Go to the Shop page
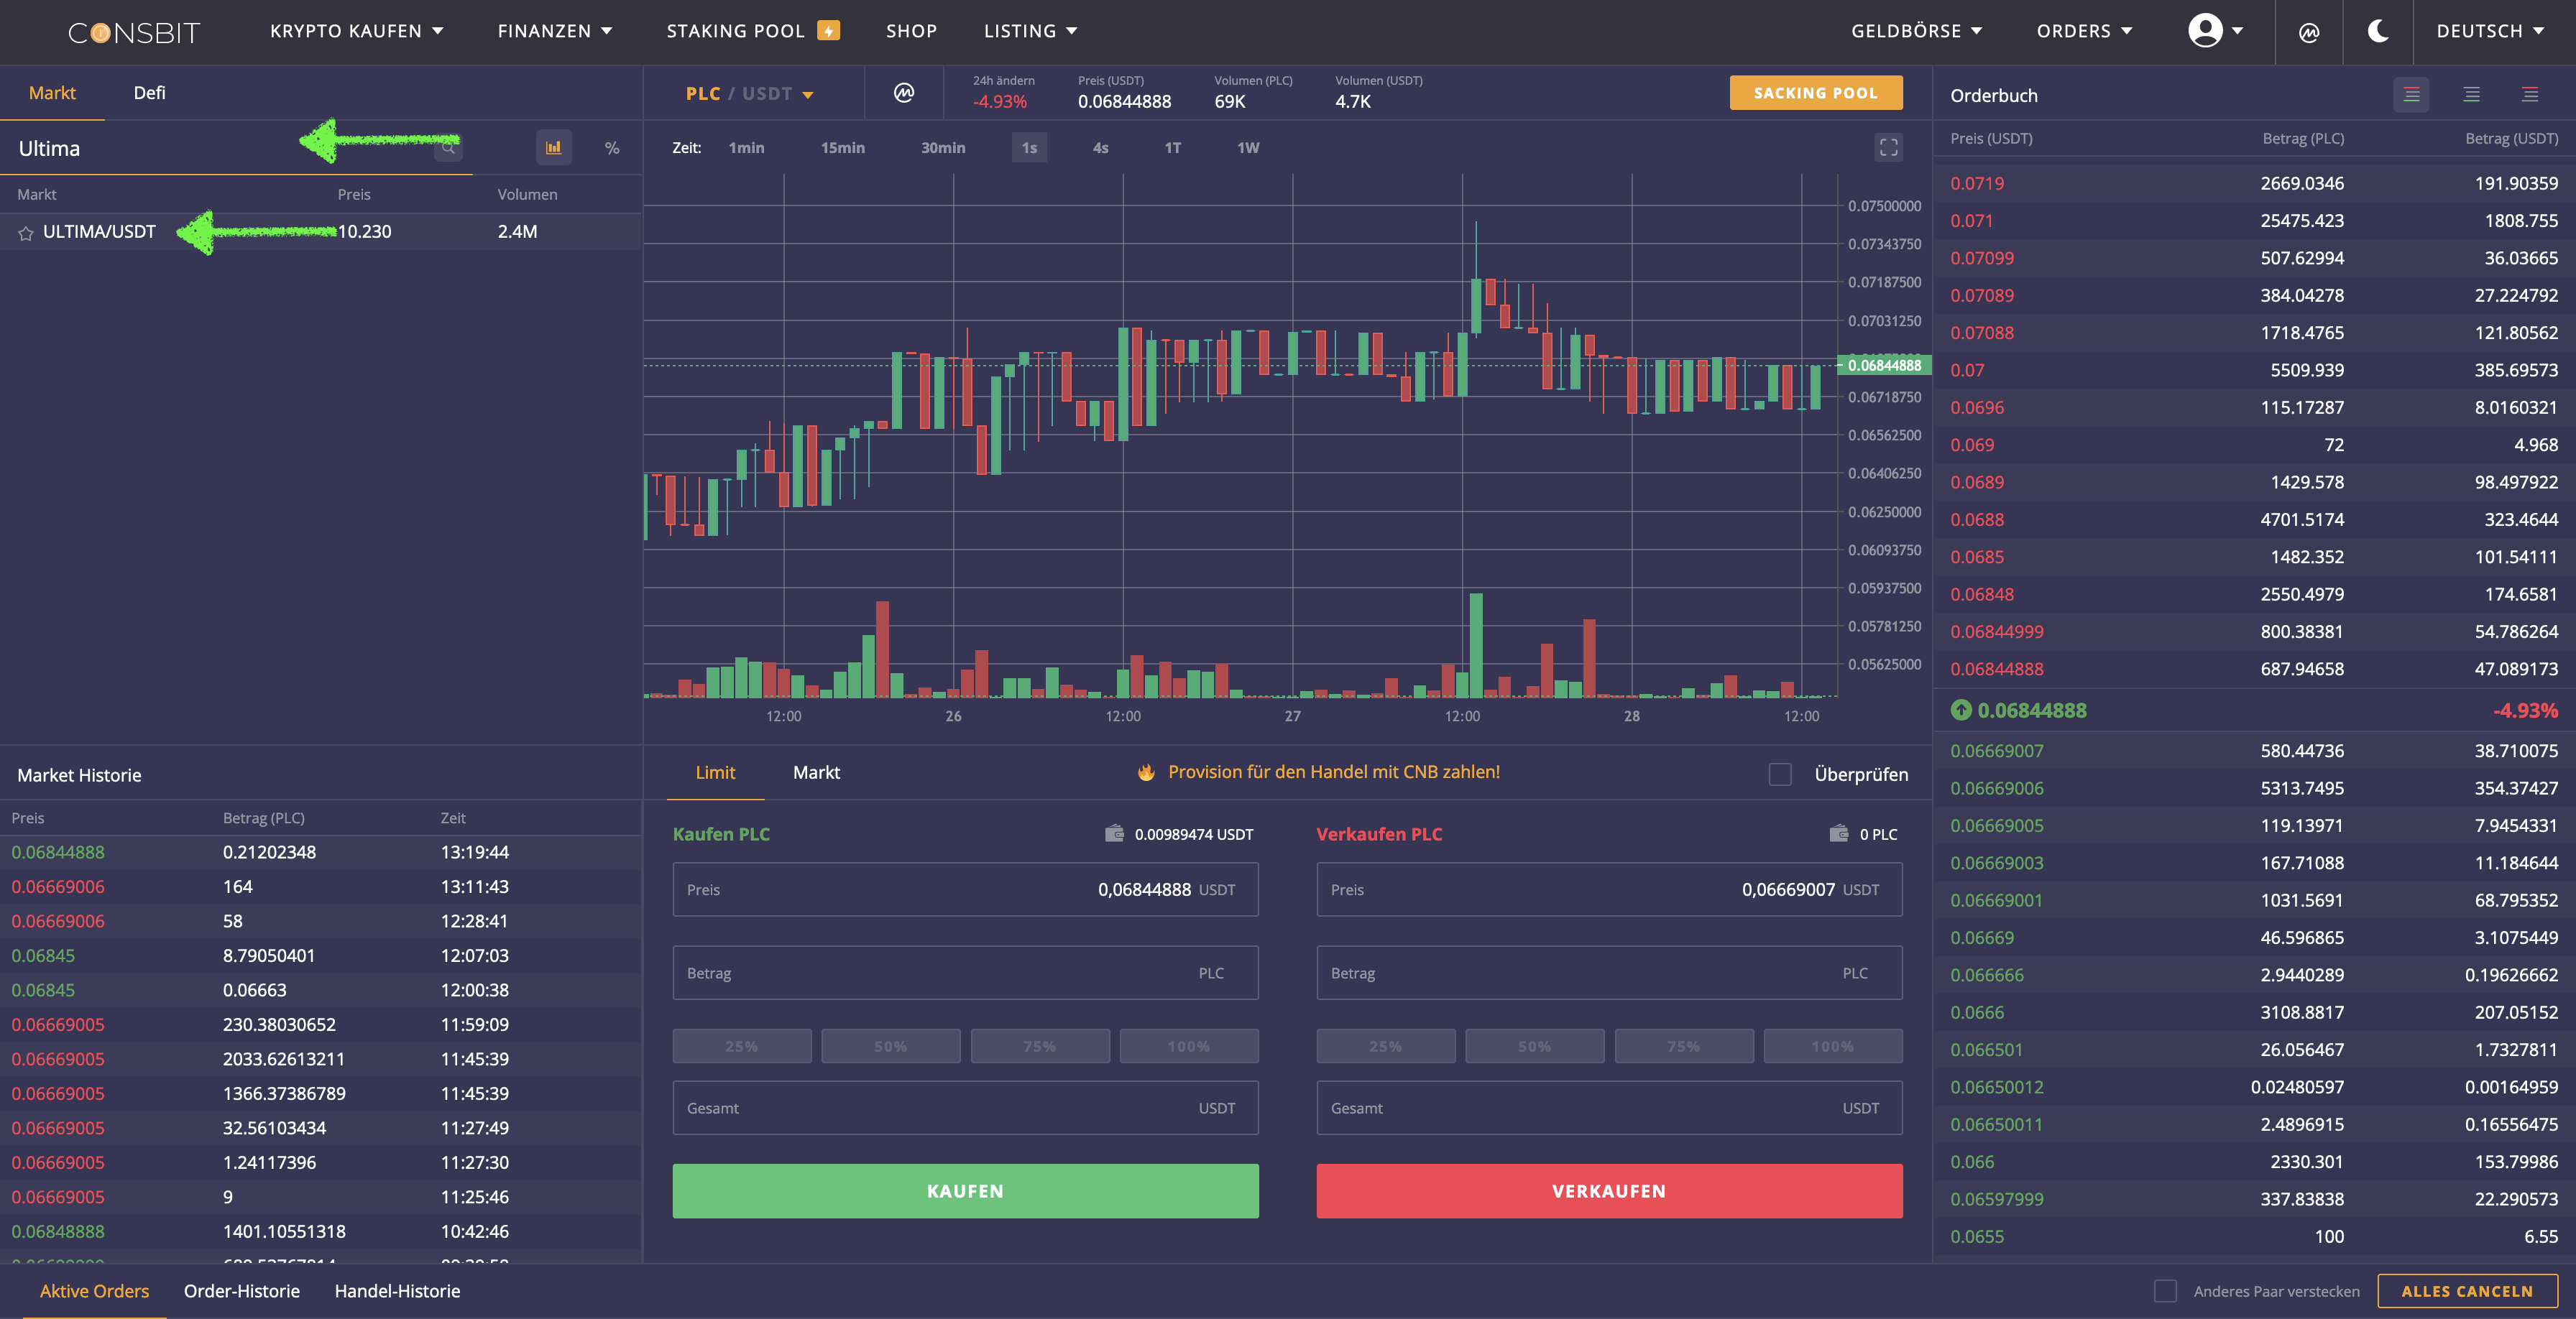The image size is (2576, 1319). coord(911,31)
